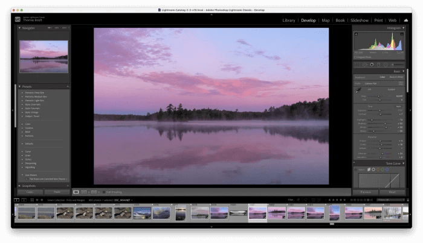Screen dimensions: 423x243
Task: Pick the White Balance eyedropper tool
Action: coord(358,91)
